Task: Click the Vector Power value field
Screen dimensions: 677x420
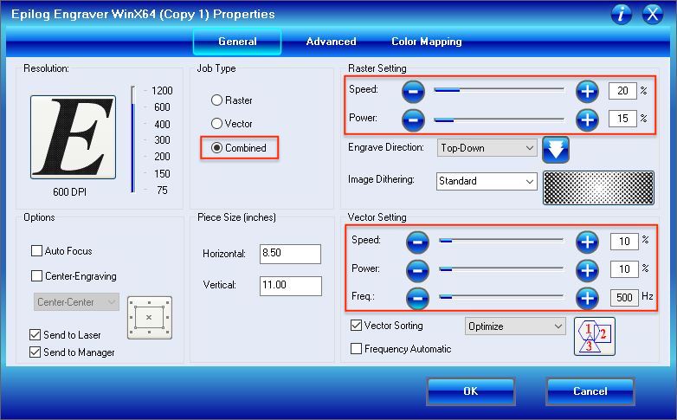Action: click(624, 269)
